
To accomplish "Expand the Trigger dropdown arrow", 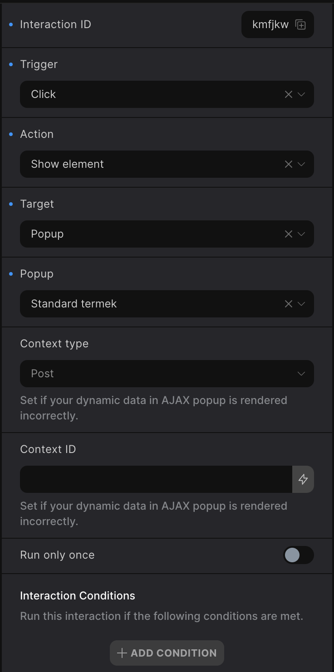I will click(x=301, y=94).
